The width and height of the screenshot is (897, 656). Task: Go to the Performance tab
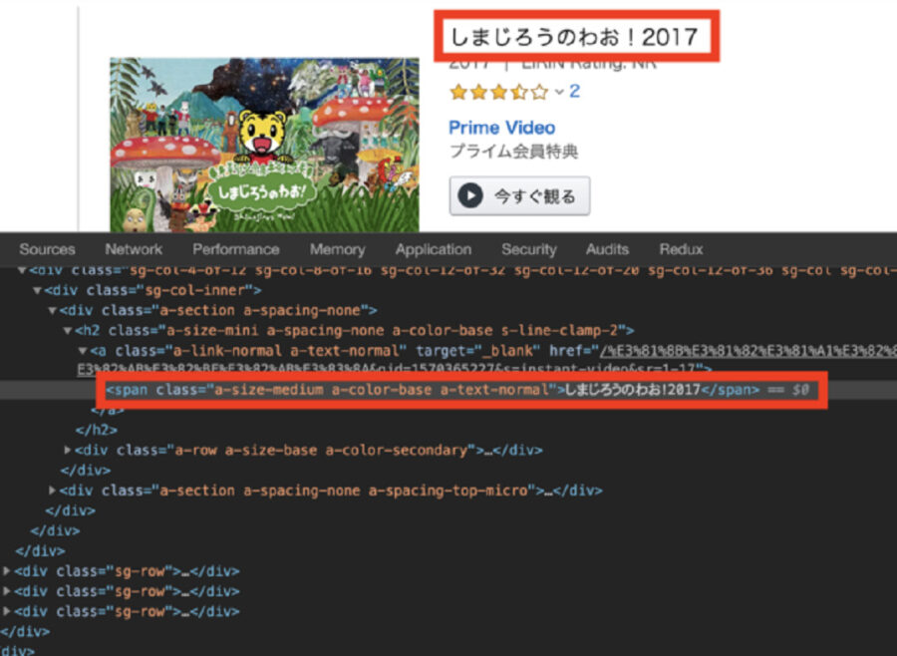tap(235, 249)
